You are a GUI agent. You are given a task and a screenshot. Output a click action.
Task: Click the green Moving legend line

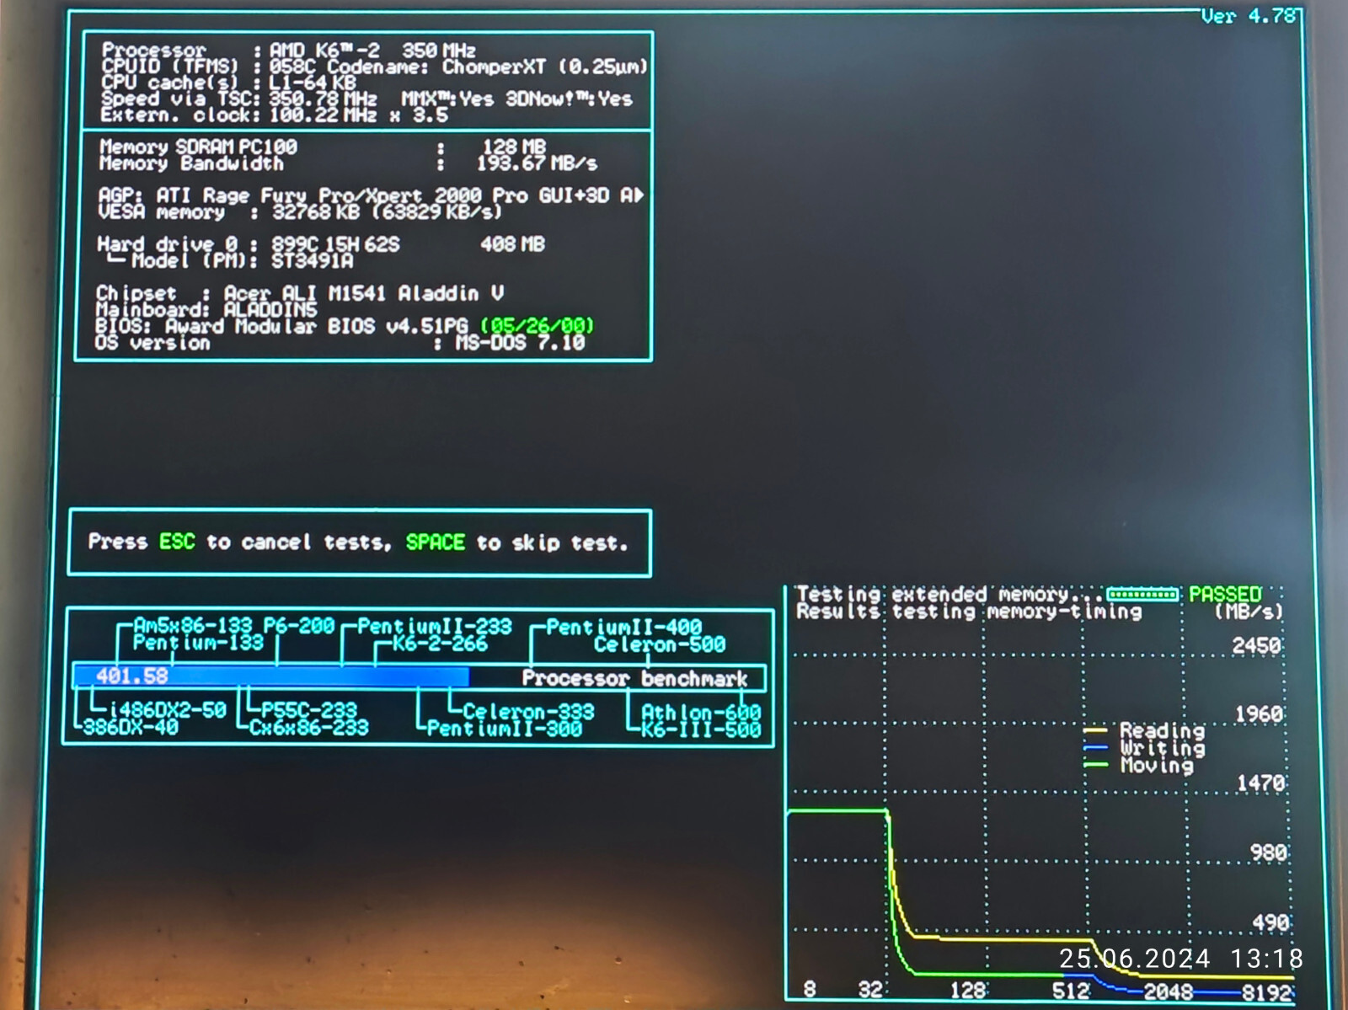(1095, 765)
